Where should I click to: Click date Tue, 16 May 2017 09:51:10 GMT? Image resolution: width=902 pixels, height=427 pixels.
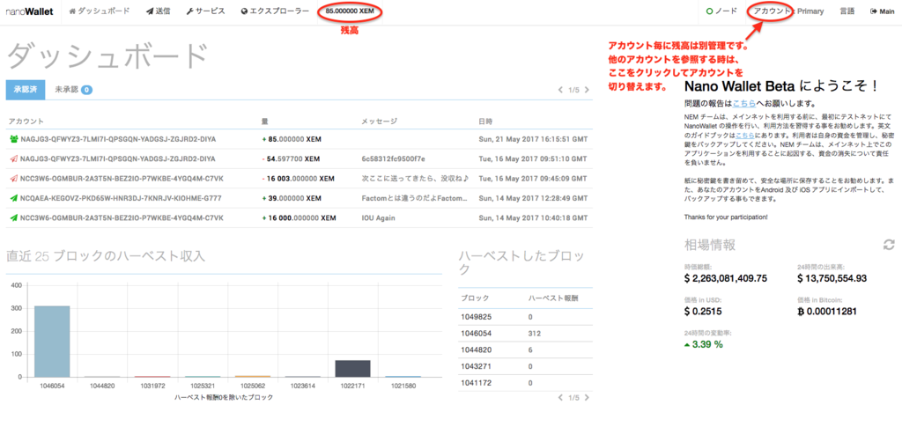pyautogui.click(x=533, y=158)
